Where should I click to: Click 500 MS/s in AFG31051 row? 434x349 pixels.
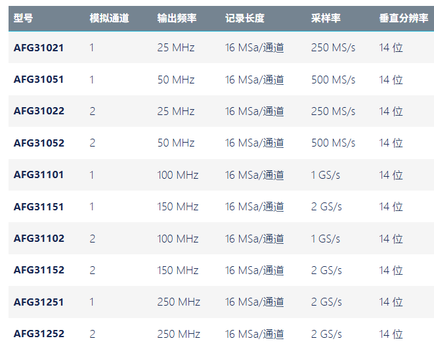pos(334,80)
